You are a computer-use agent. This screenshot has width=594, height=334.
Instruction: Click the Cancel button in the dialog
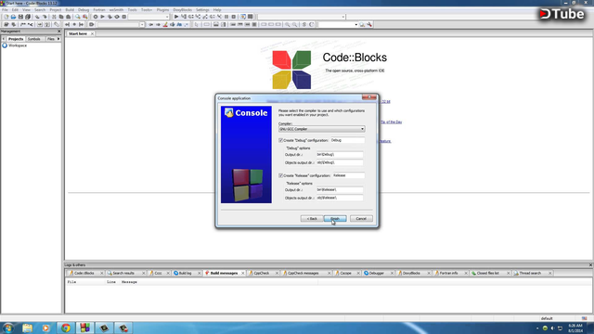(x=361, y=219)
